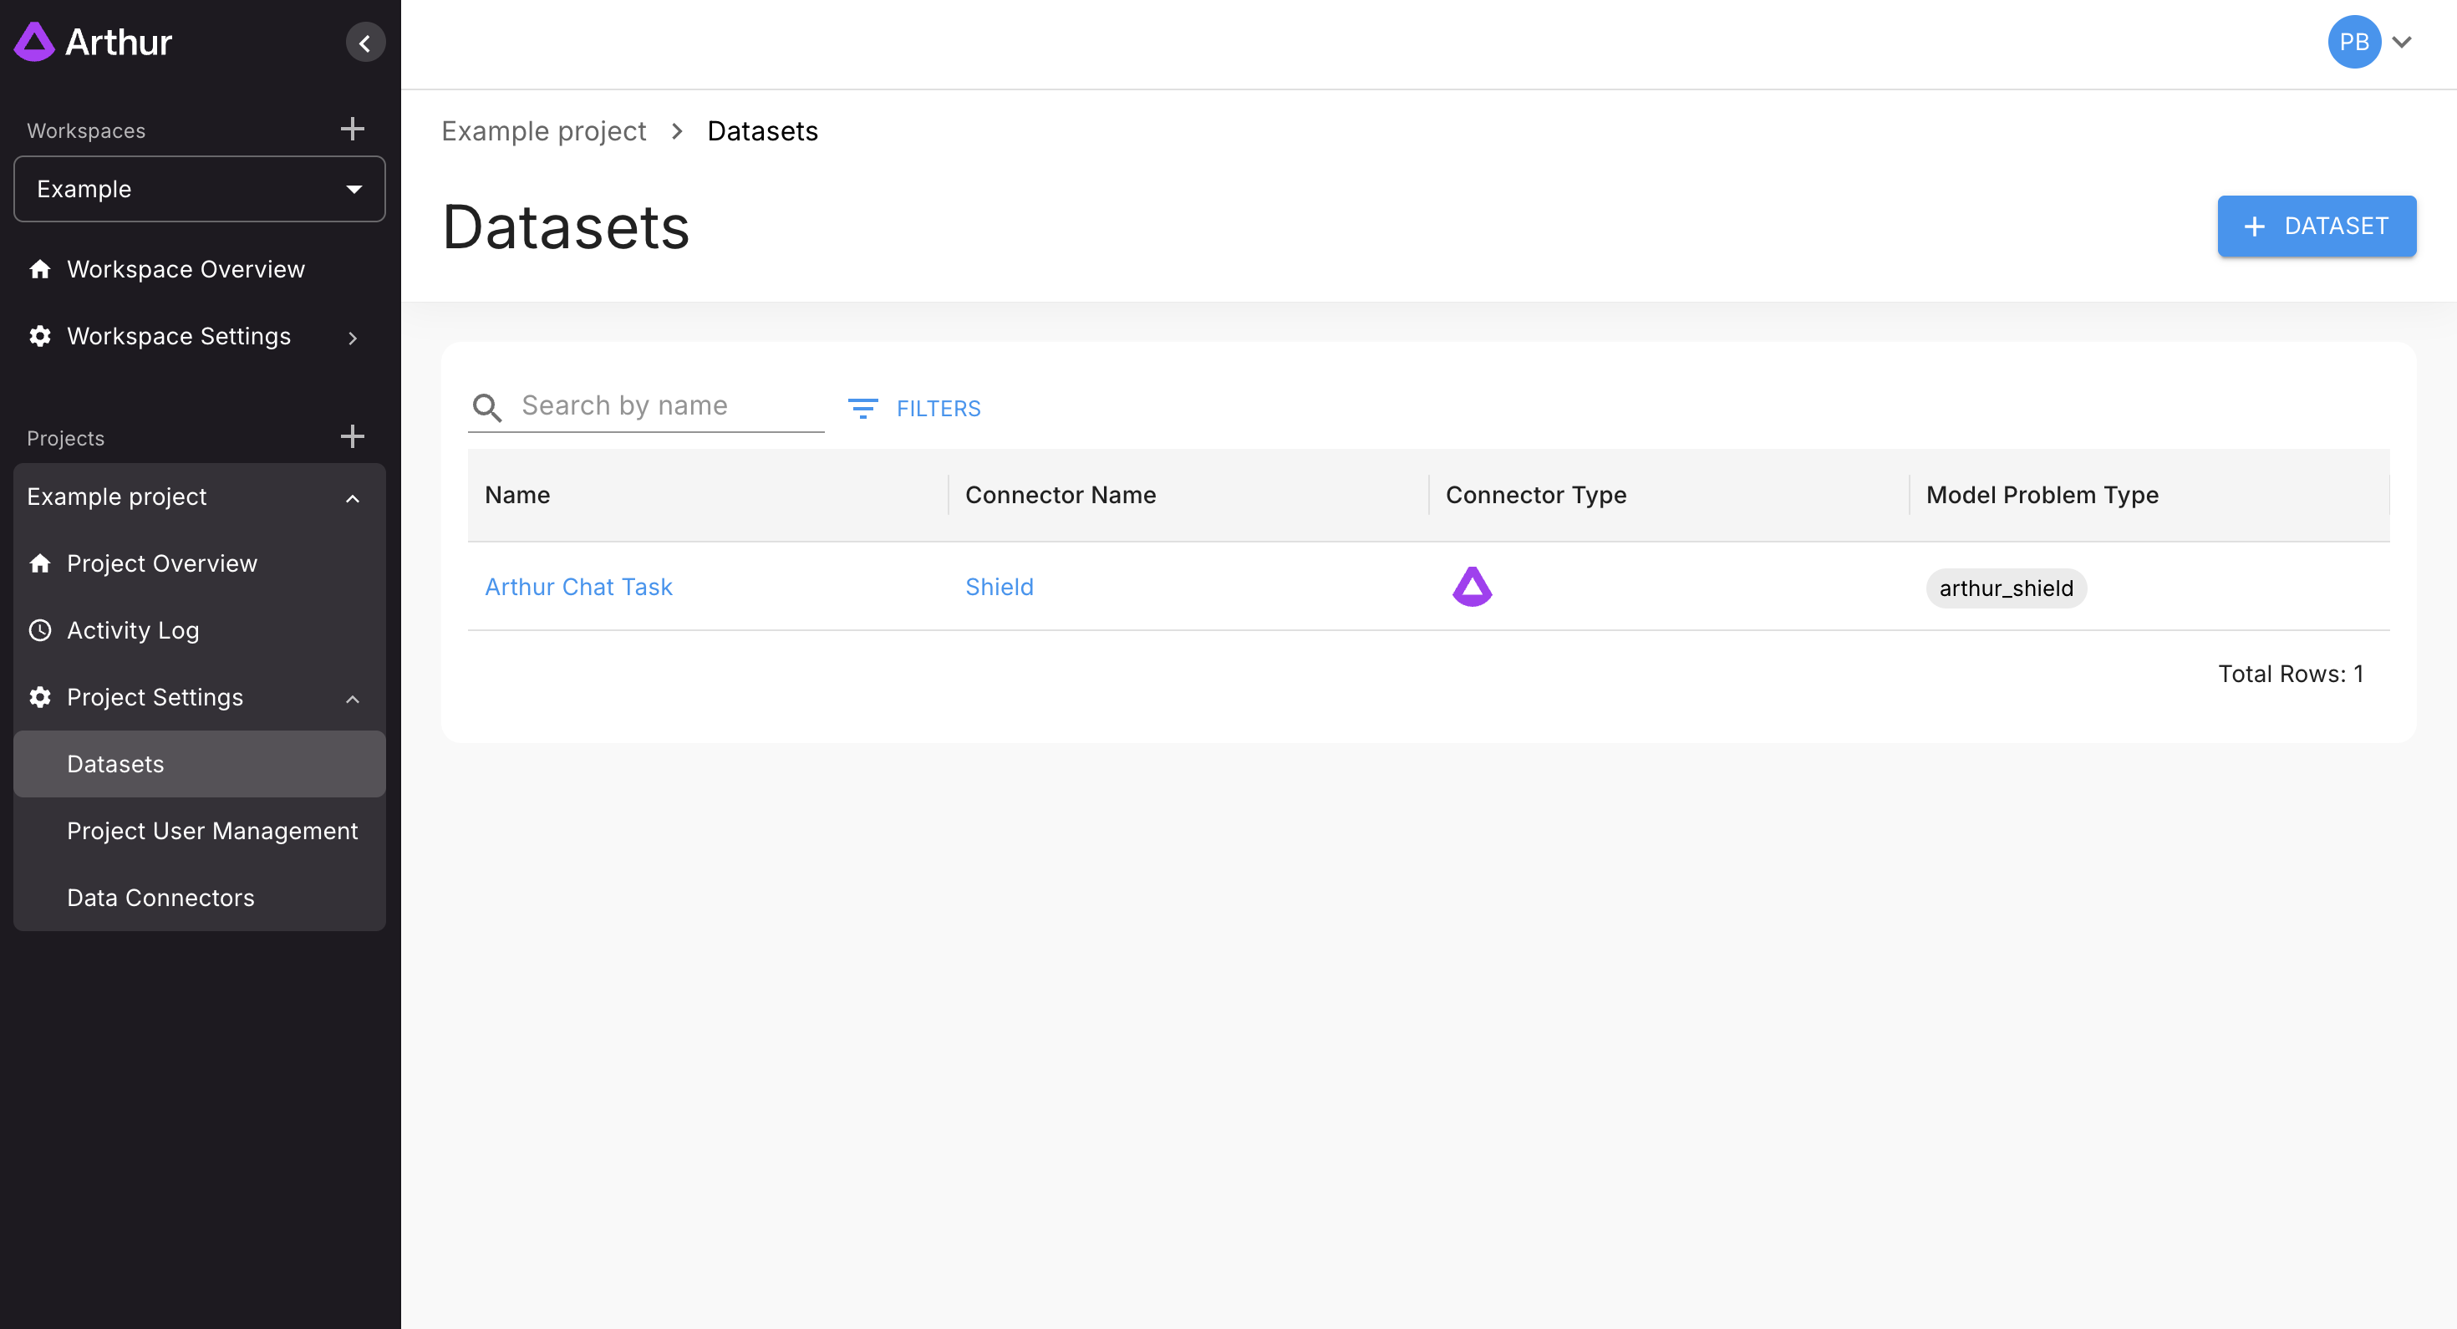Click the search magnifier icon
This screenshot has width=2457, height=1329.
tap(487, 407)
